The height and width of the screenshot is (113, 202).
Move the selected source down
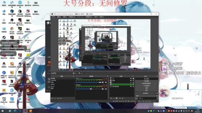pyautogui.click(x=123, y=98)
